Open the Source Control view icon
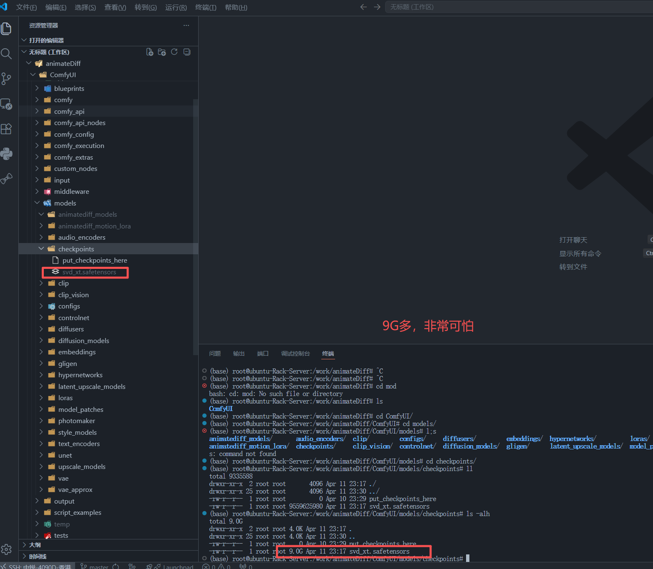This screenshot has width=653, height=569. click(x=6, y=79)
